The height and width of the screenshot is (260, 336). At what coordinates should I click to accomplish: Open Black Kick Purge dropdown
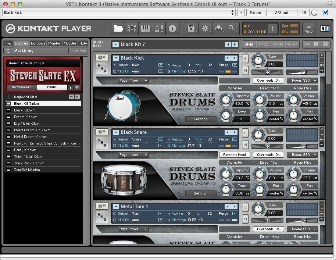click(x=235, y=65)
